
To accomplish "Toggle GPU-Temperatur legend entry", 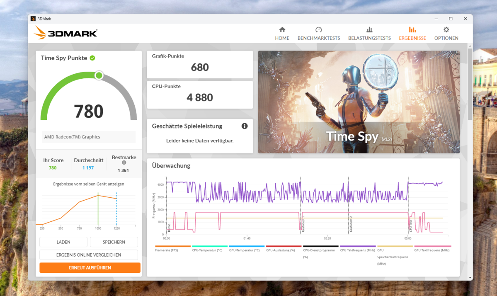I will tap(247, 249).
